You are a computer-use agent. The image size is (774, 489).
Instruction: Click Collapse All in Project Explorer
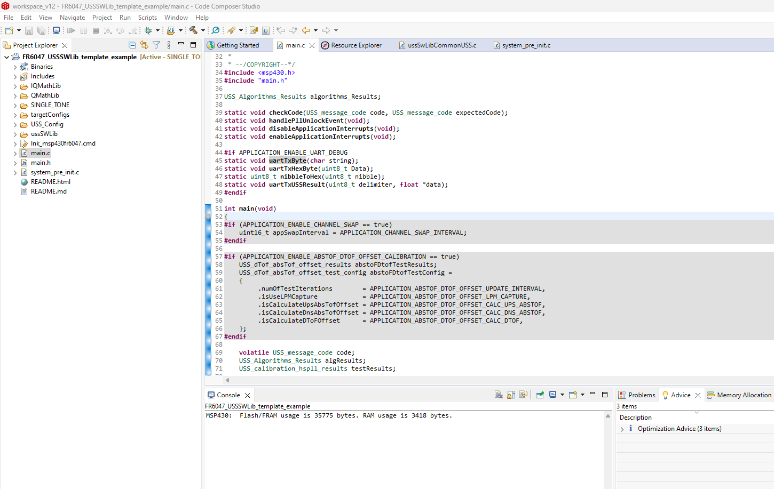[132, 45]
